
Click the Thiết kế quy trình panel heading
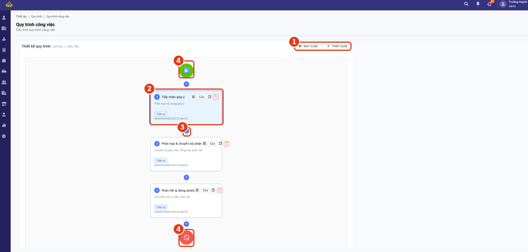coord(36,46)
